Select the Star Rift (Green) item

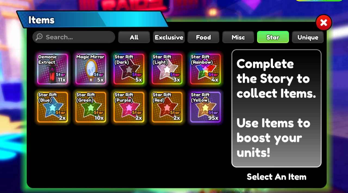click(x=91, y=107)
